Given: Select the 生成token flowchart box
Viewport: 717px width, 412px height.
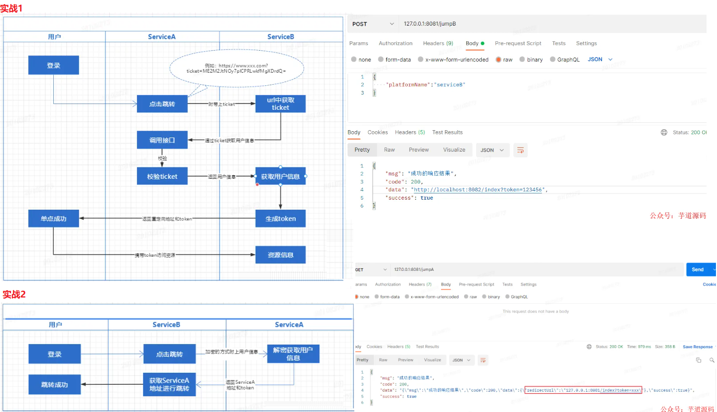Looking at the screenshot, I should [x=281, y=219].
